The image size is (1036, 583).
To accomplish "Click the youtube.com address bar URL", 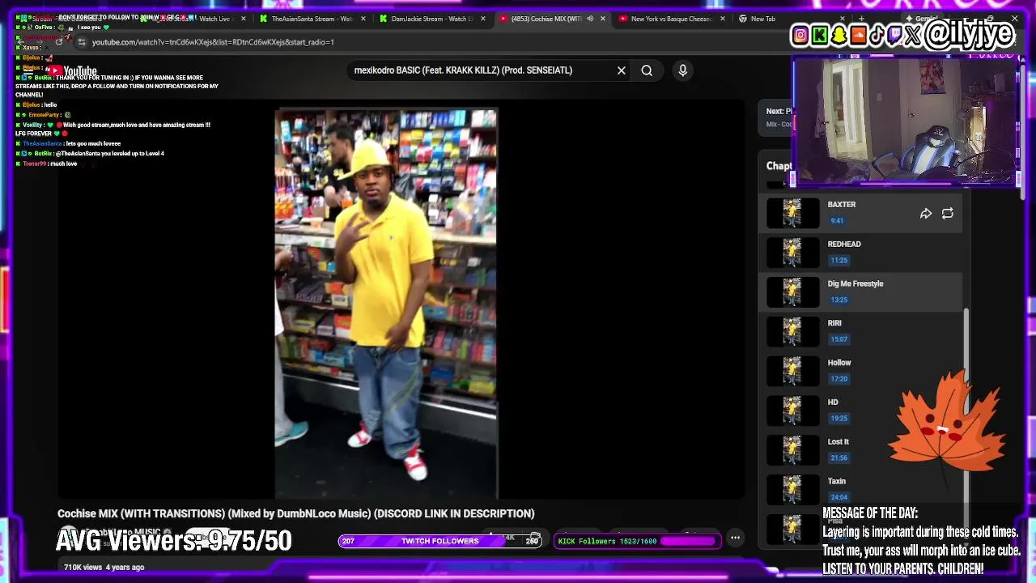I will [x=213, y=42].
